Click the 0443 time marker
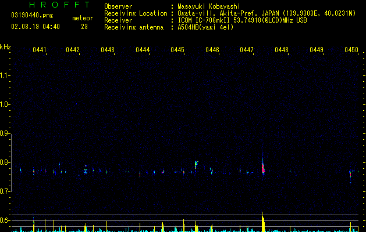This screenshot has width=366, height=232. (x=108, y=50)
